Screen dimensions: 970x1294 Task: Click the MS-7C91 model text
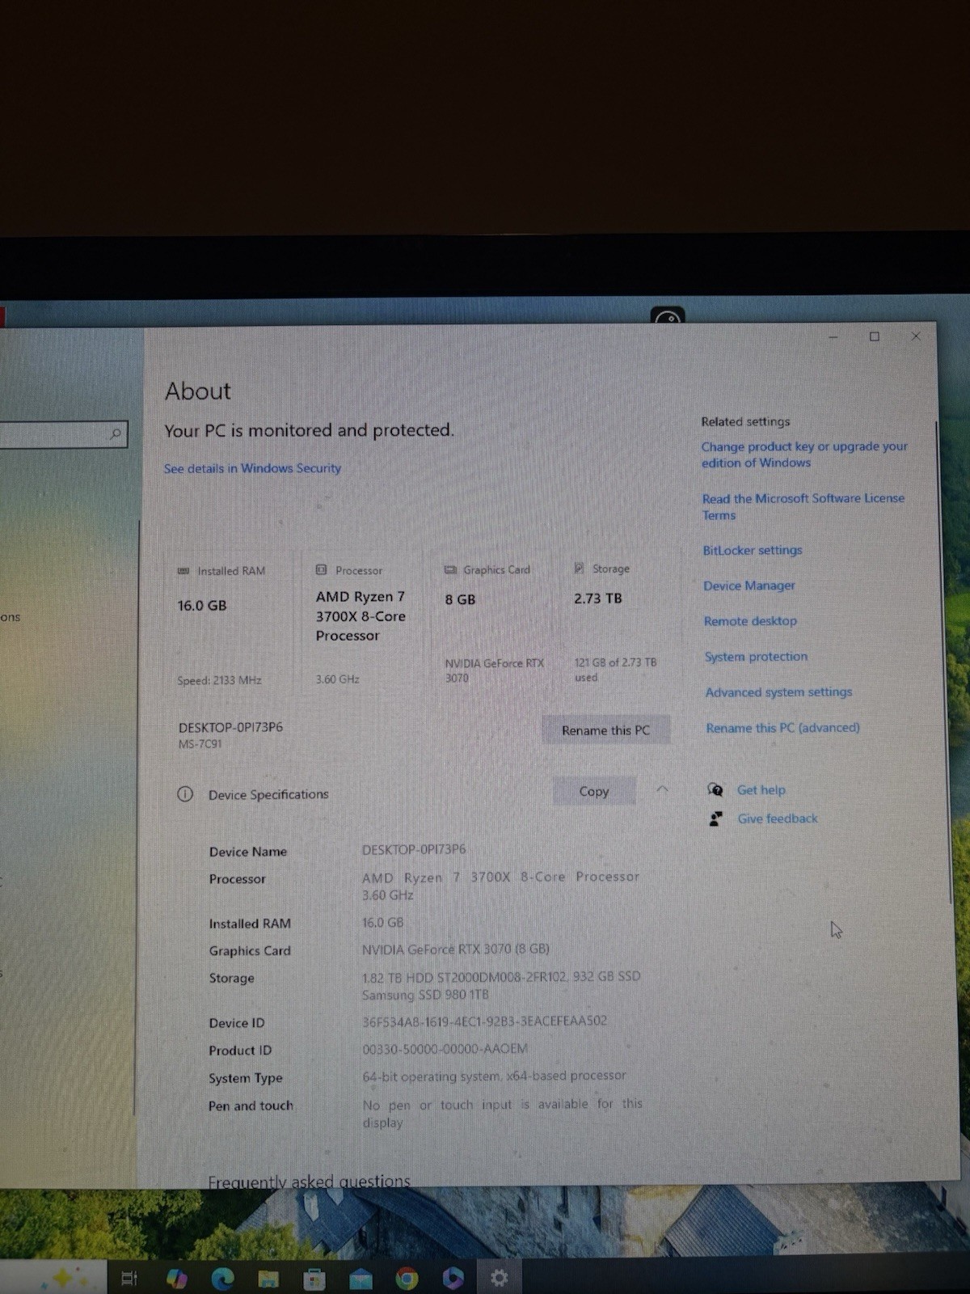point(200,744)
